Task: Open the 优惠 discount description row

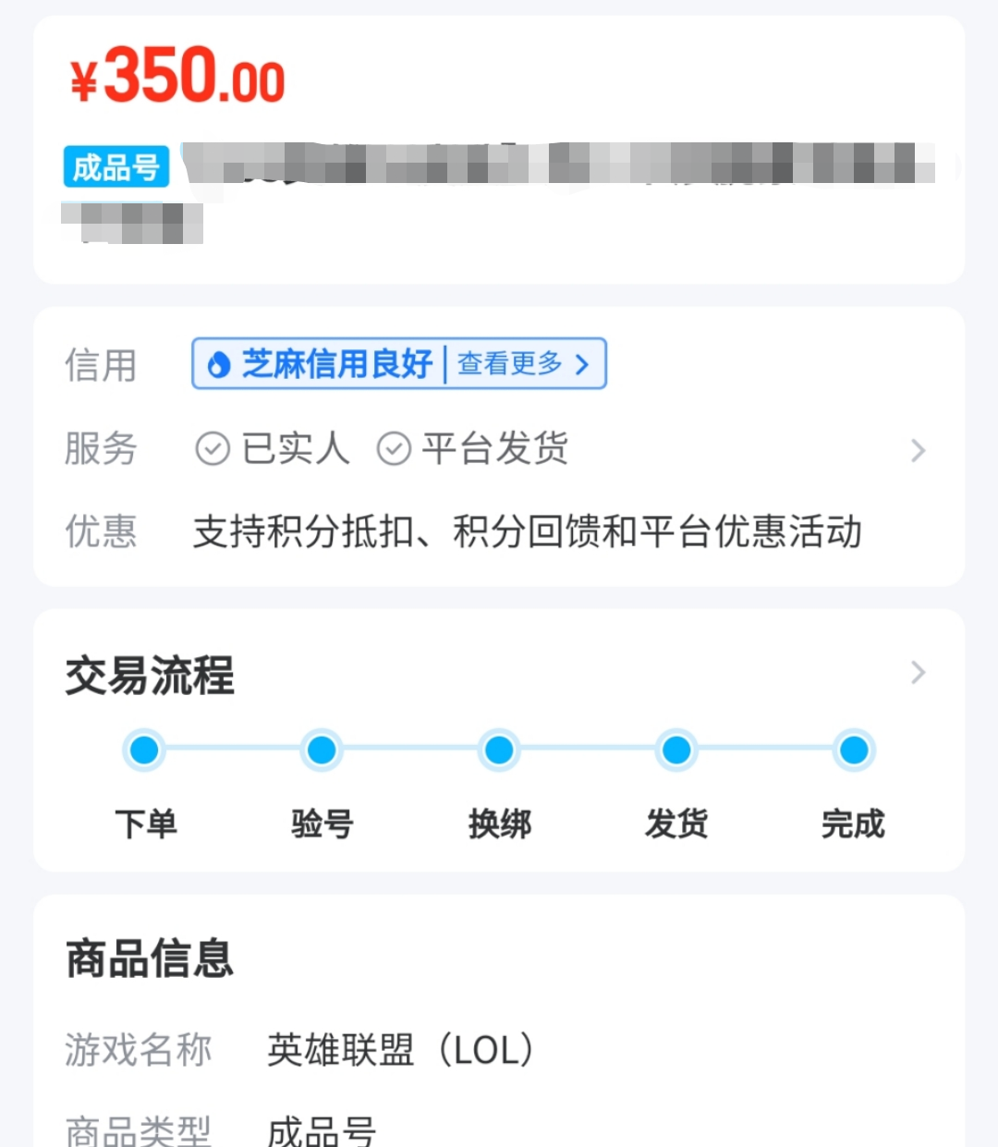Action: pyautogui.click(x=527, y=532)
